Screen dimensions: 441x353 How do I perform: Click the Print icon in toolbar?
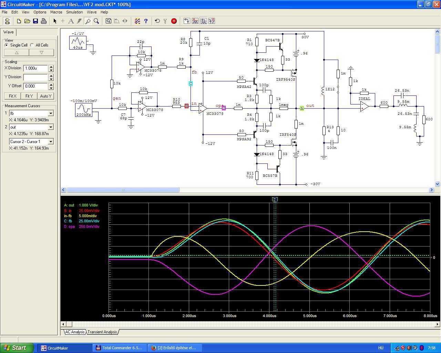(44, 21)
